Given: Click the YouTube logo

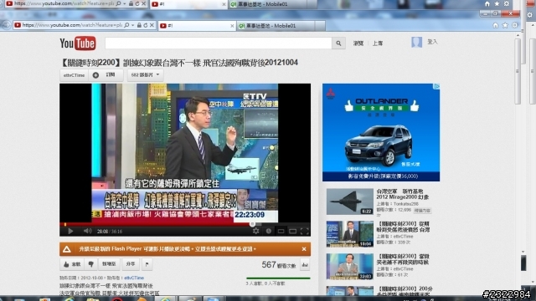Looking at the screenshot, I should coord(78,43).
